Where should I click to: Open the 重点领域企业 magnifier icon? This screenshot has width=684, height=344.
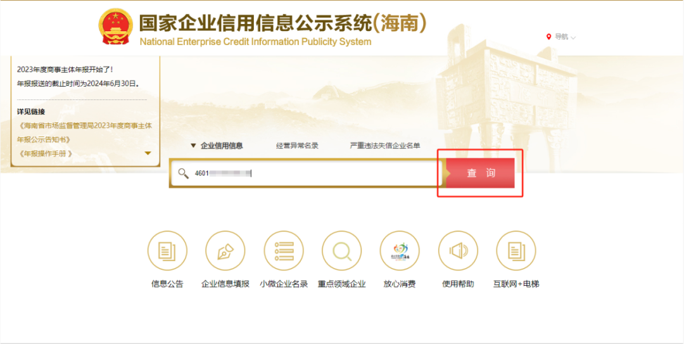(x=342, y=251)
